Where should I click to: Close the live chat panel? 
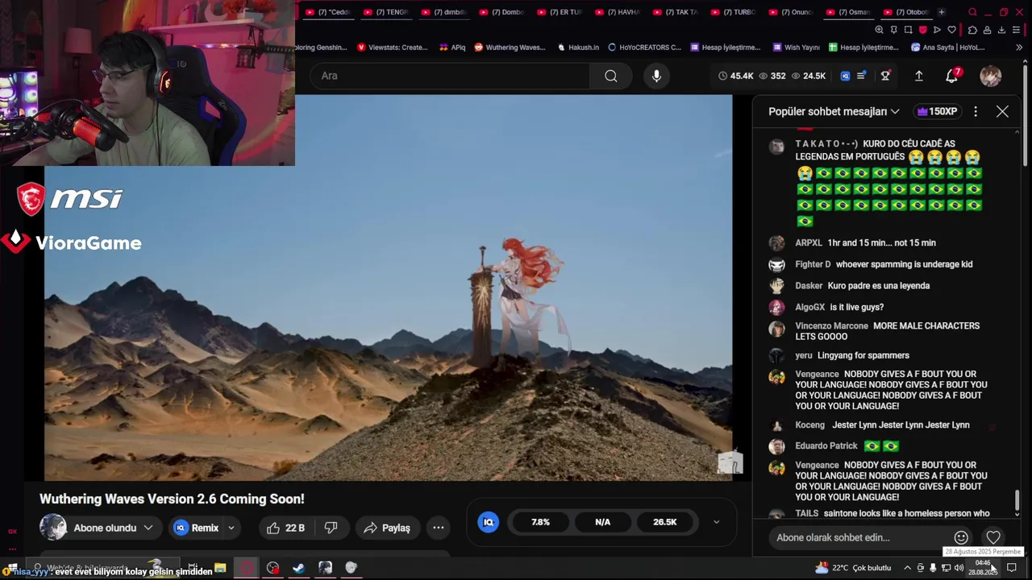1002,111
